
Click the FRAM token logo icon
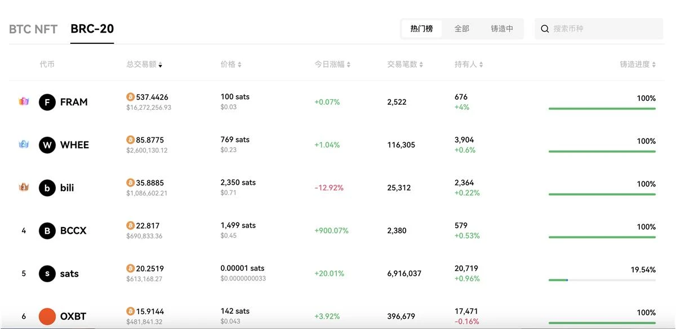click(x=47, y=102)
